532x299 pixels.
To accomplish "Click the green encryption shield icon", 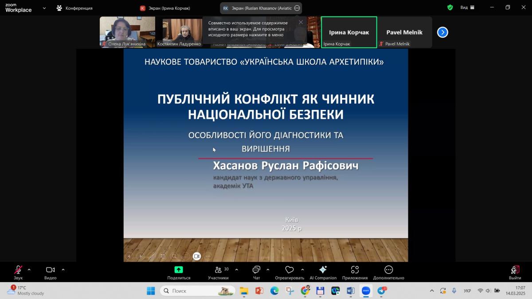I will (x=450, y=8).
